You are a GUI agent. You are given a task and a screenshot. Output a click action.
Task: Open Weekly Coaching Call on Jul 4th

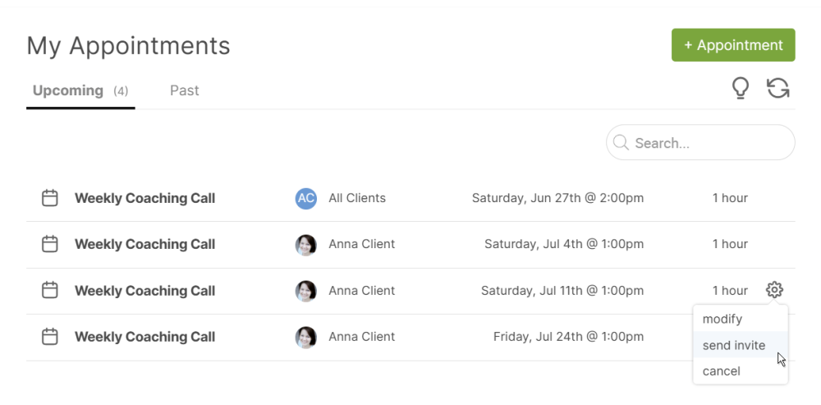pos(144,244)
